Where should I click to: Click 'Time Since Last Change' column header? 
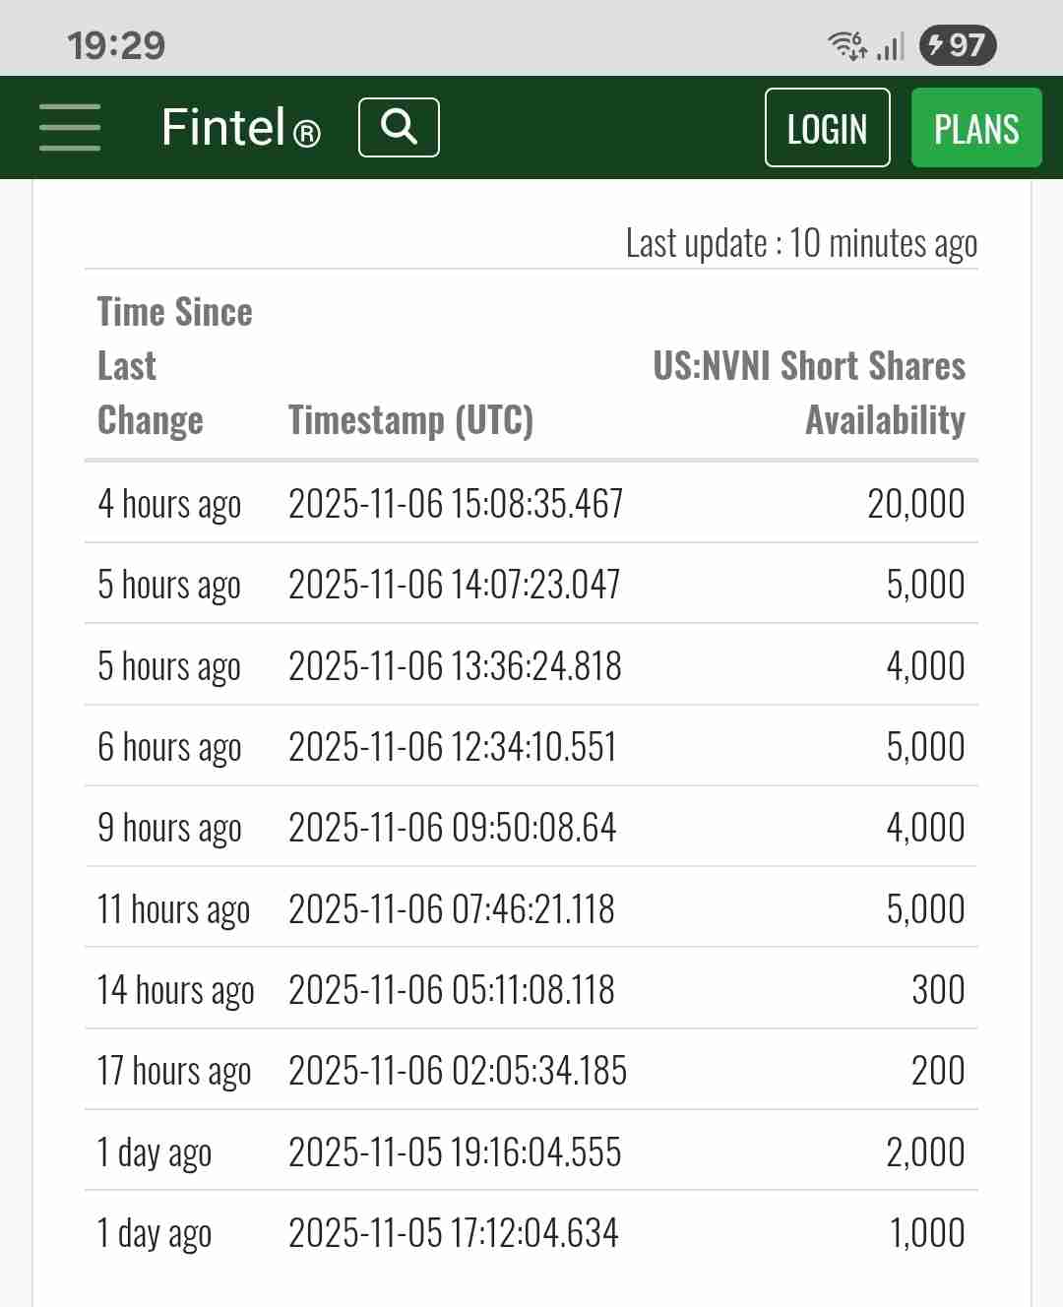pos(174,366)
